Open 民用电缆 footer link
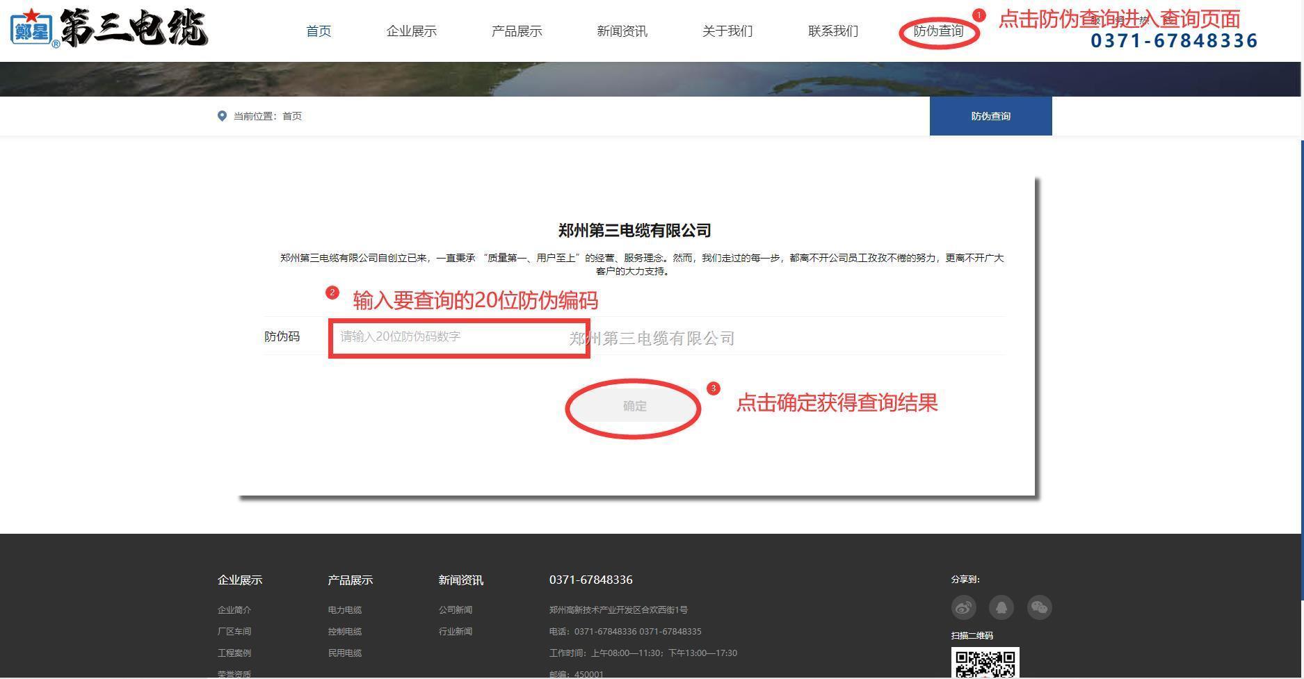1304x679 pixels. 345,653
